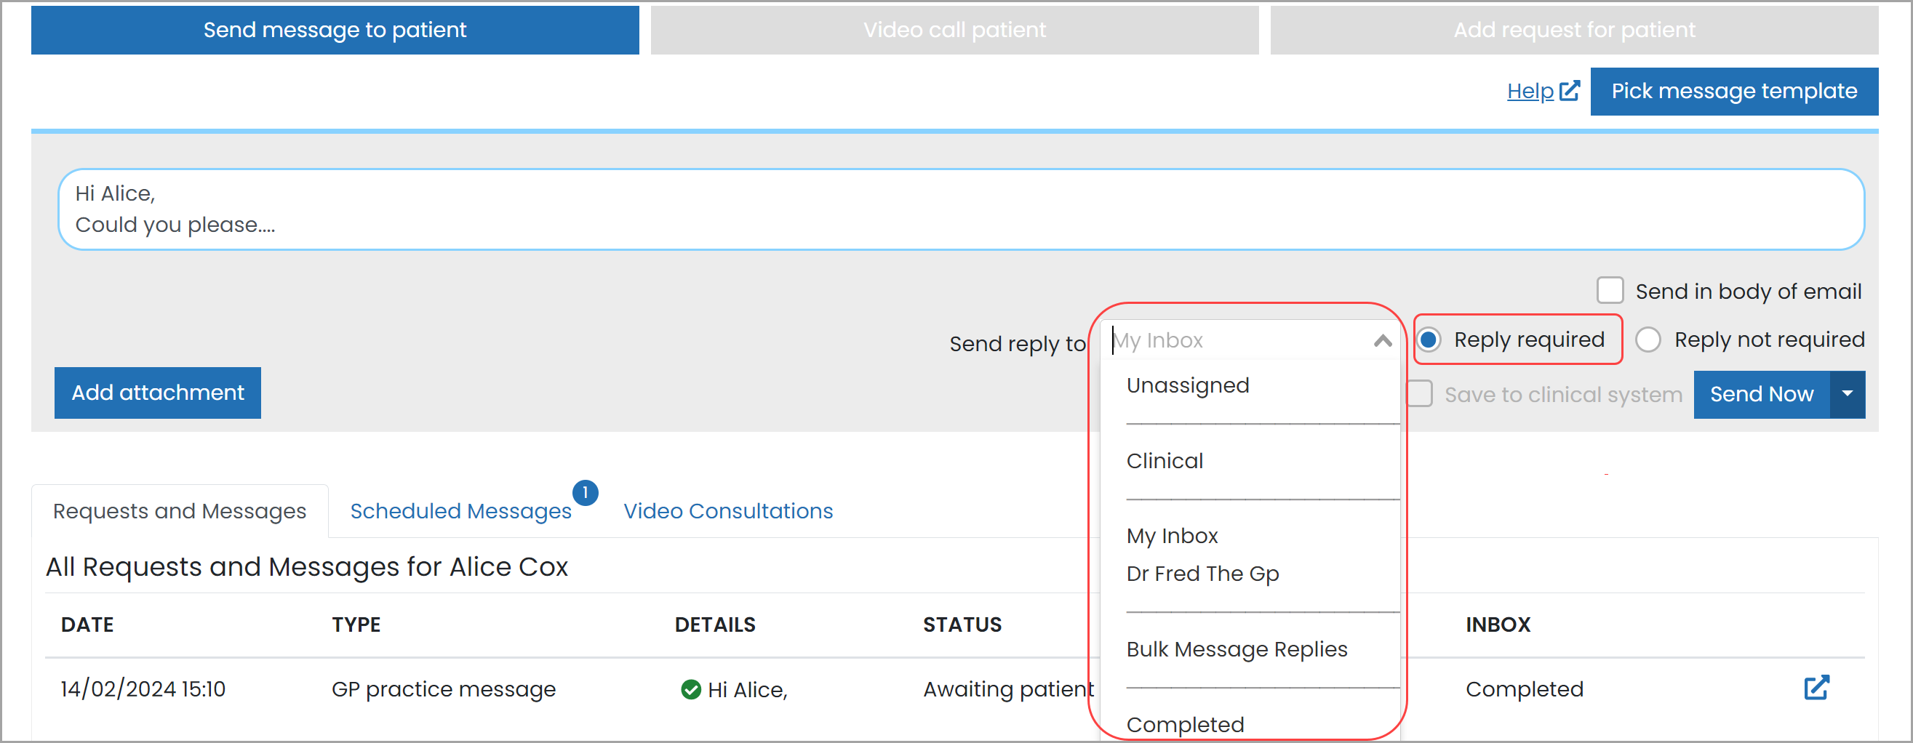Image resolution: width=1913 pixels, height=743 pixels.
Task: Click the external link icon beside Help
Action: pos(1570,90)
